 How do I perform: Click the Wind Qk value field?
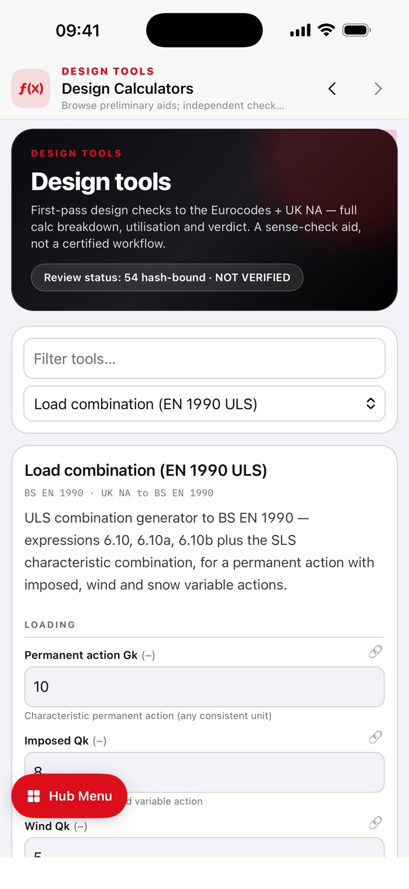204,847
